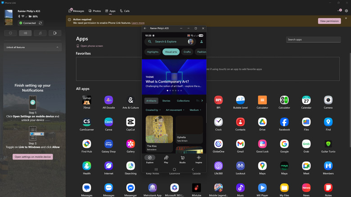
Task: Open Arts & Culture app icon
Action: (130, 100)
